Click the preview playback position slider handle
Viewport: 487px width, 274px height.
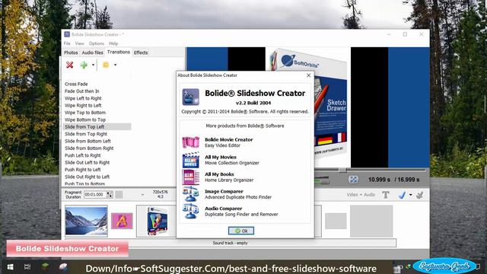click(342, 170)
